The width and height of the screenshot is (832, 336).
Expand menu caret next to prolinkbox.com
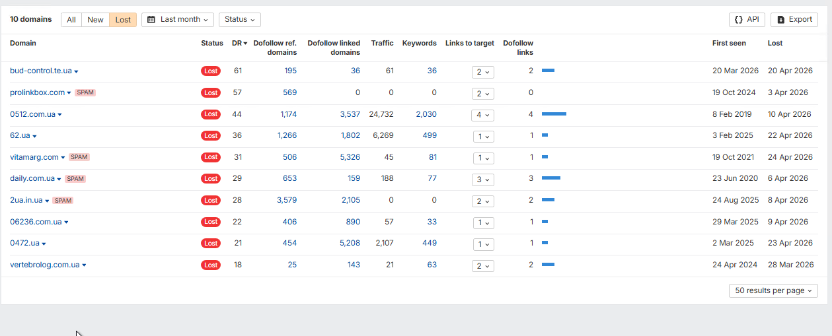[x=69, y=93]
